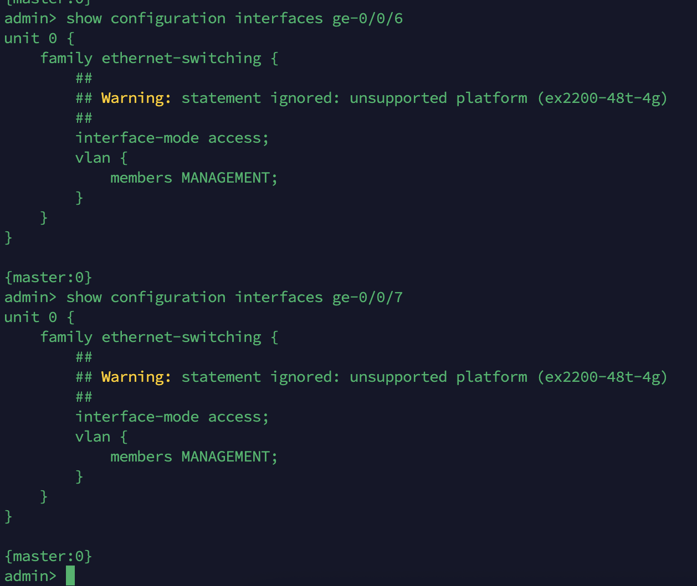Viewport: 697px width, 586px height.
Task: Click the ge-0/0/7 interface name in the command
Action: pos(367,297)
